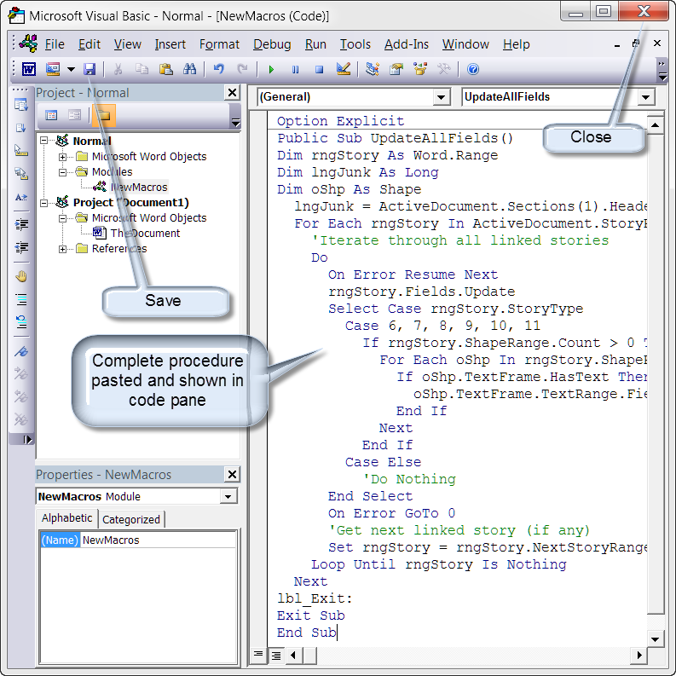The image size is (676, 676).
Task: Toggle Design Mode icon in the toolbar
Action: [344, 69]
